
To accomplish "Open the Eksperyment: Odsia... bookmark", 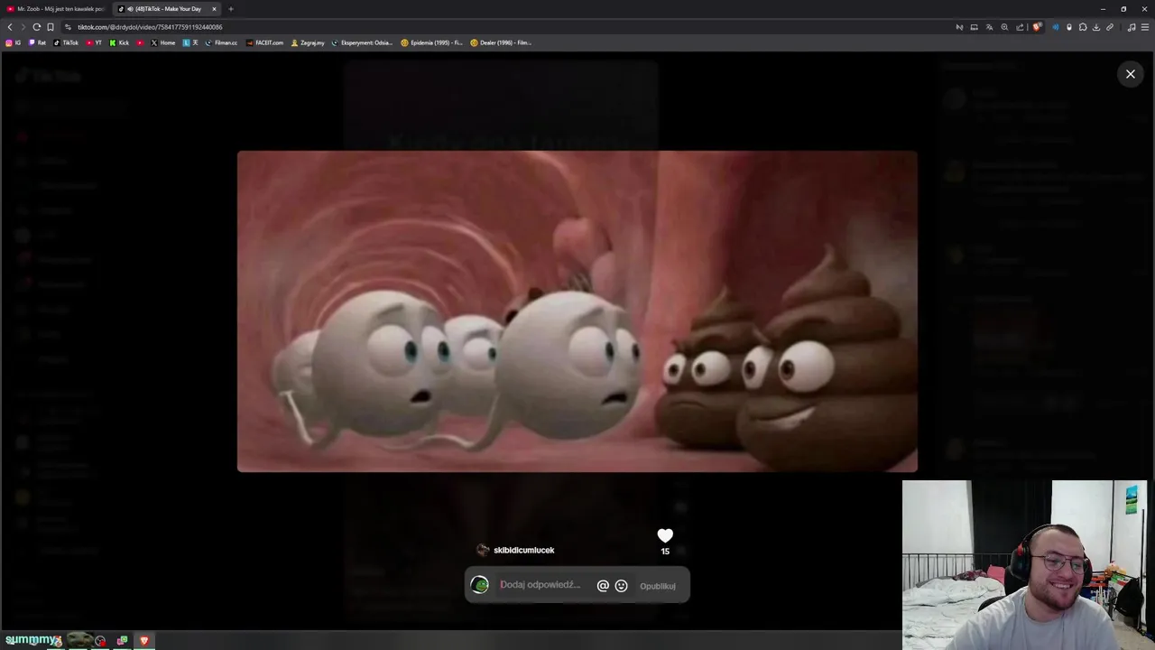I will pyautogui.click(x=362, y=42).
